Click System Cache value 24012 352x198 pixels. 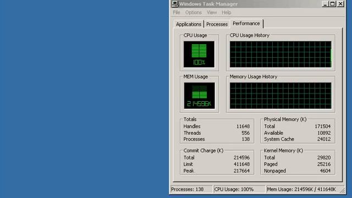324,139
